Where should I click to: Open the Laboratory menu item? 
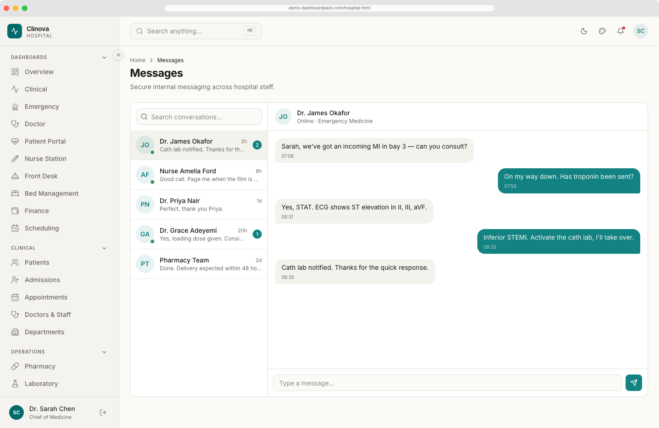point(59,384)
